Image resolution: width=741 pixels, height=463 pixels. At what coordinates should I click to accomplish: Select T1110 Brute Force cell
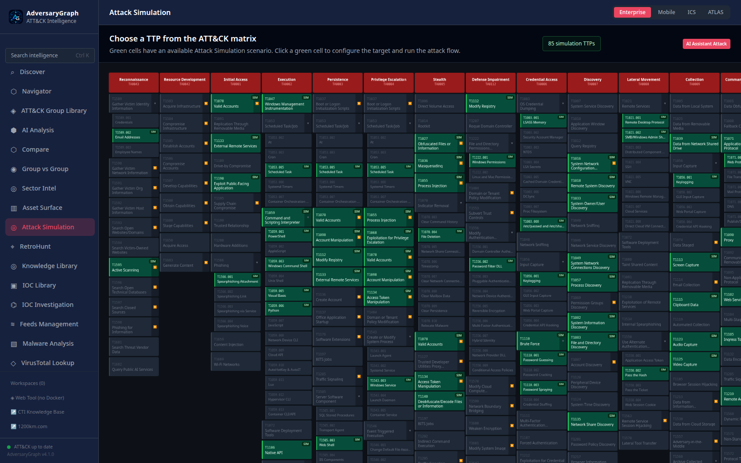point(542,341)
